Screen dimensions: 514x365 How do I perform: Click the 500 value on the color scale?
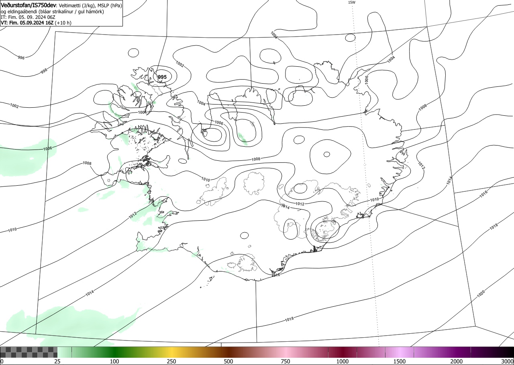[228, 361]
